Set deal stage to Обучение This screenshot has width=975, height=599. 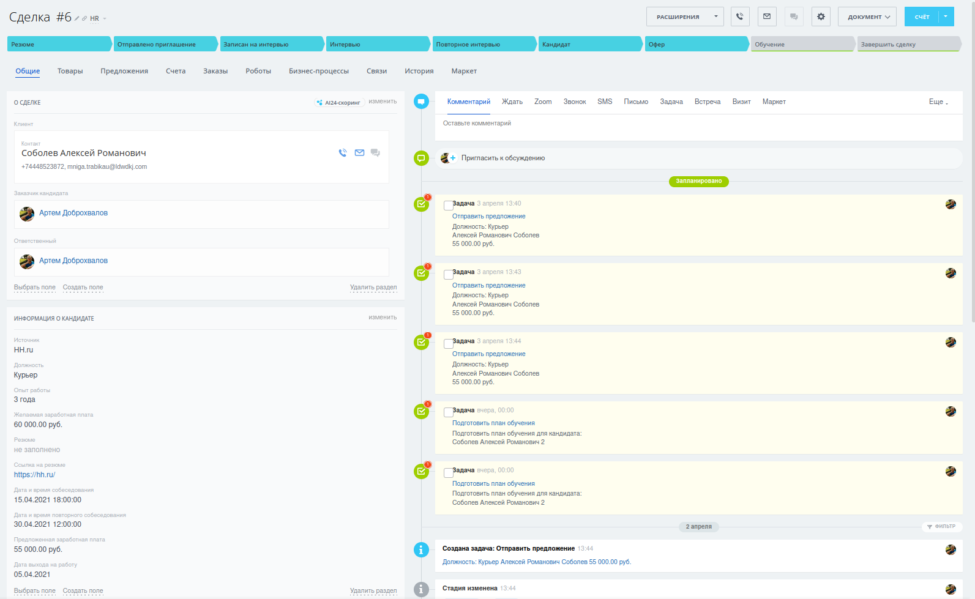coord(801,44)
